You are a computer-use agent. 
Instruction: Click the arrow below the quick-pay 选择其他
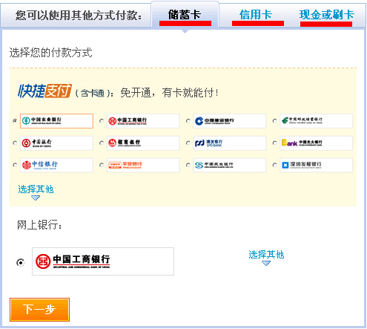pos(36,198)
